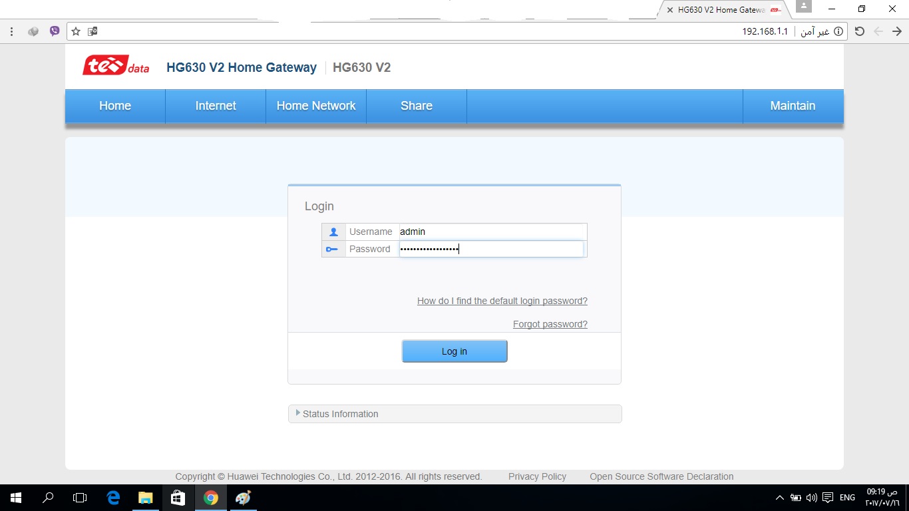Open the Open Source Software Declaration link
This screenshot has width=909, height=511.
661,476
